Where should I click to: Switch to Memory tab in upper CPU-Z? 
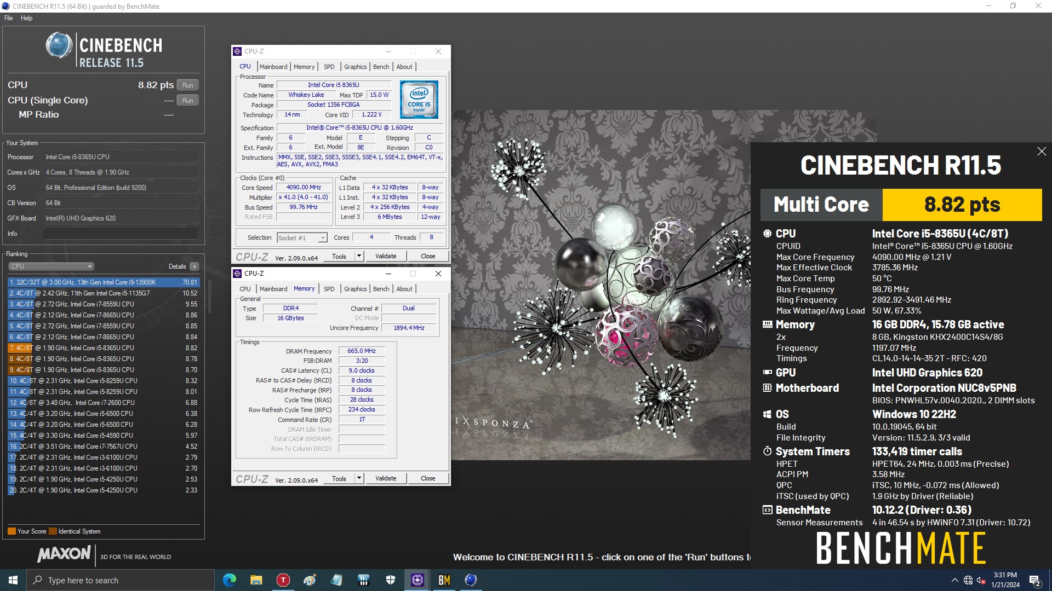(x=304, y=67)
